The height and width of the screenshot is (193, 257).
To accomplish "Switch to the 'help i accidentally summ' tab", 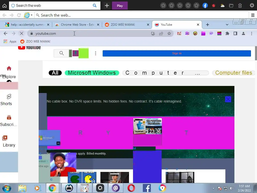I will pyautogui.click(x=27, y=25).
